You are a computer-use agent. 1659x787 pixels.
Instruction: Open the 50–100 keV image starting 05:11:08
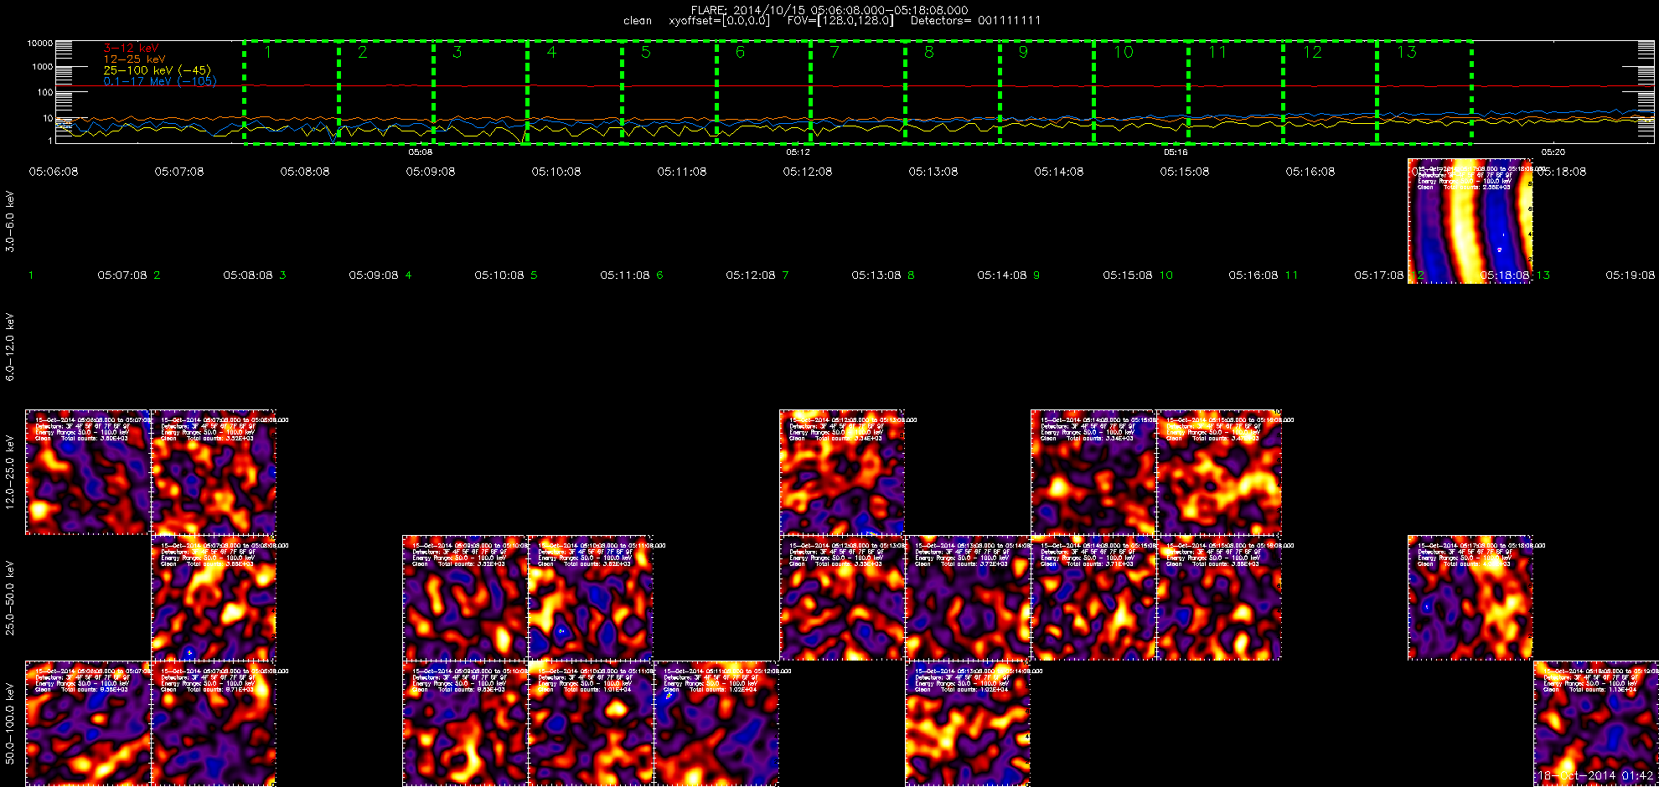(716, 723)
